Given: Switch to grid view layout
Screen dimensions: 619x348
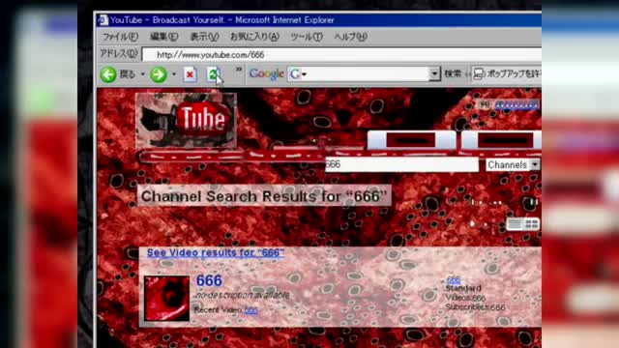Looking at the screenshot, I should coord(531,224).
